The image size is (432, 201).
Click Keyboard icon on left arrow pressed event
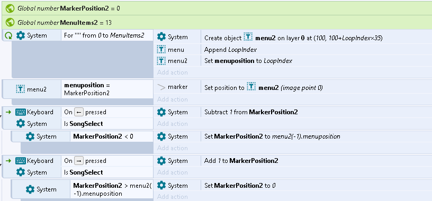coord(21,112)
